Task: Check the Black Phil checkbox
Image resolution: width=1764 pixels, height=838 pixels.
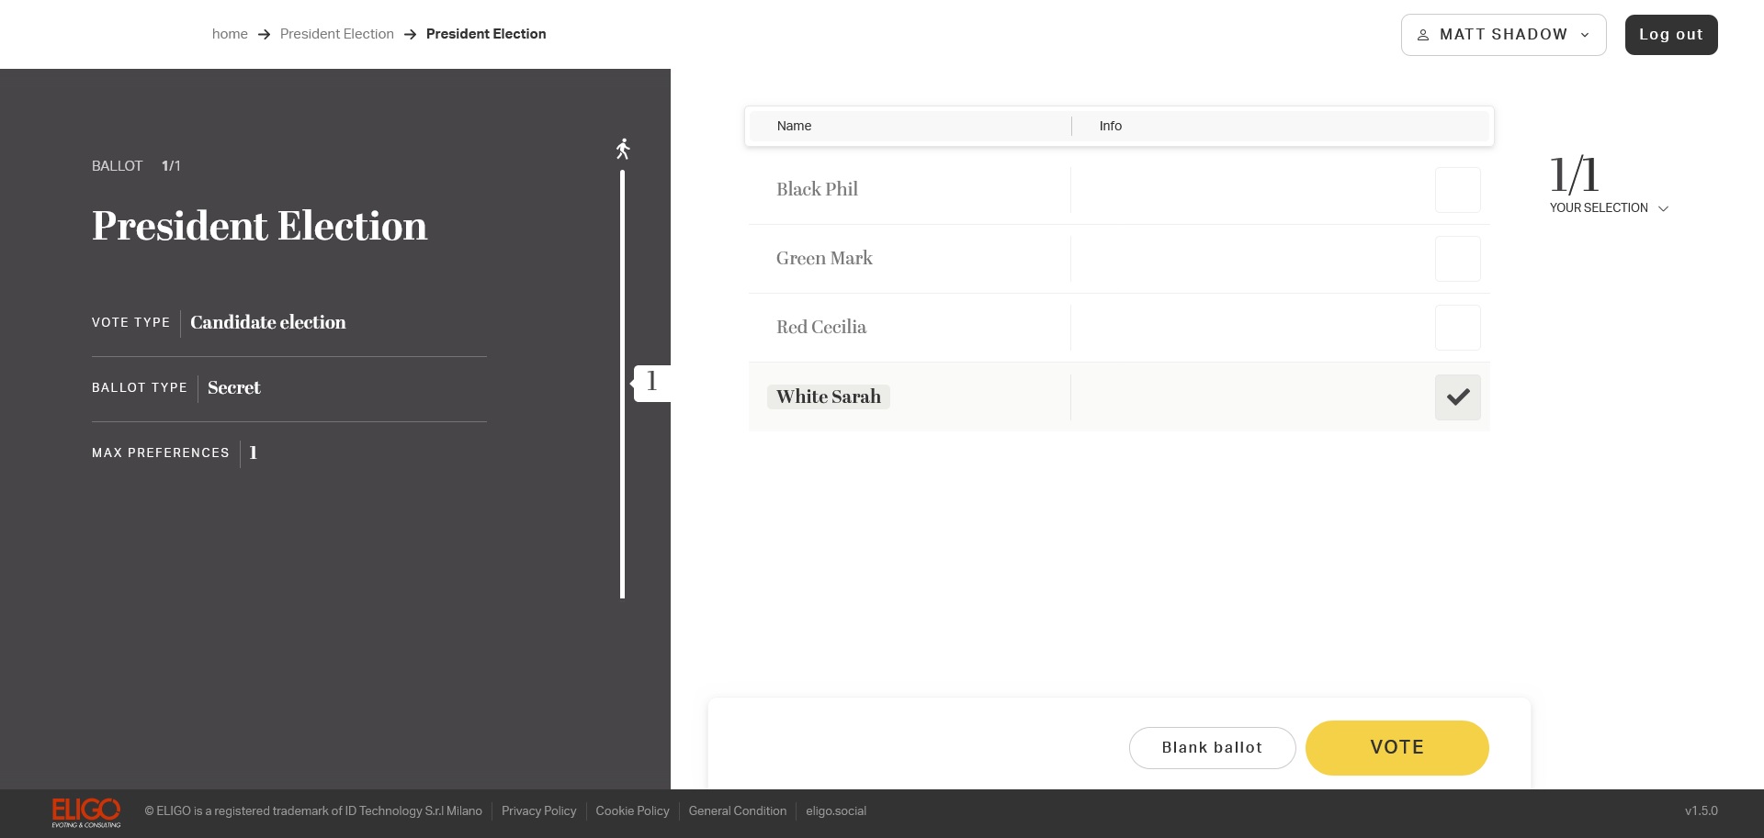Action: point(1458,190)
